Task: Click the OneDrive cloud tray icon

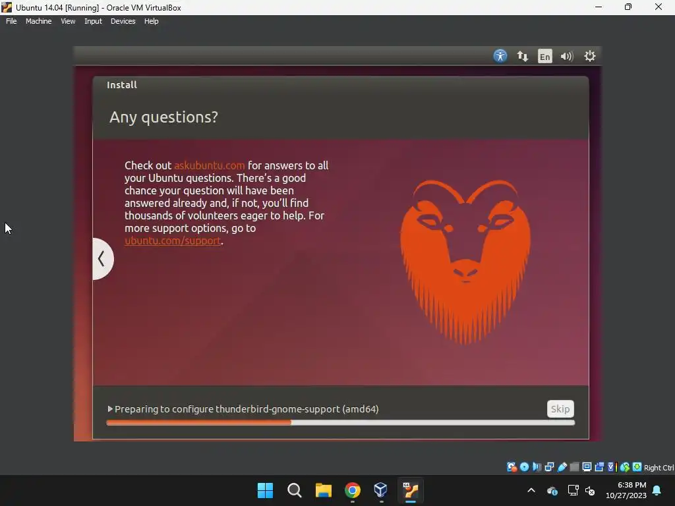Action: coord(552,490)
